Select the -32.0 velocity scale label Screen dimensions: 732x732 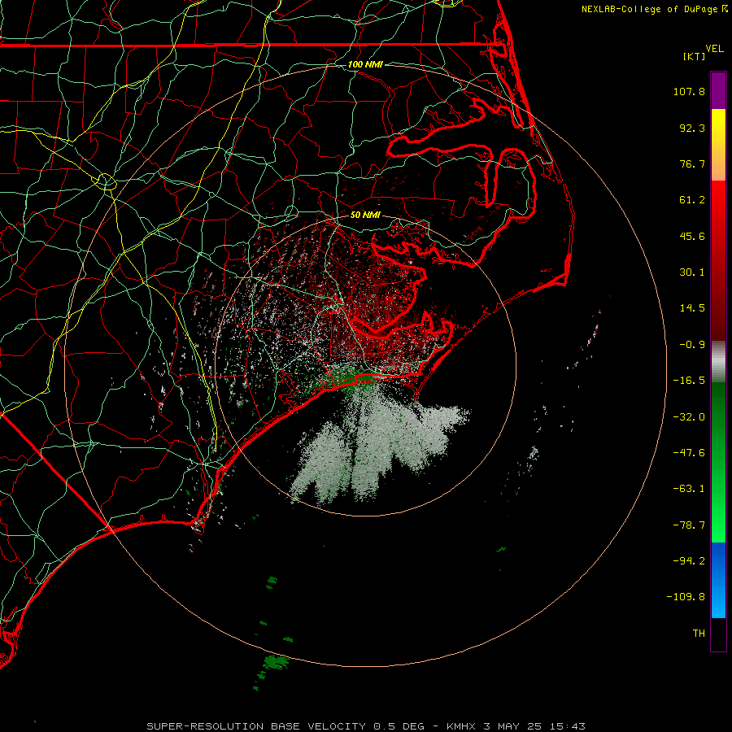(x=689, y=417)
